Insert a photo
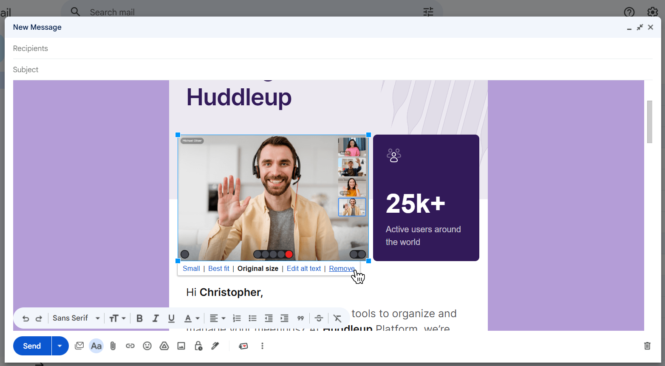This screenshot has height=366, width=665. [181, 346]
